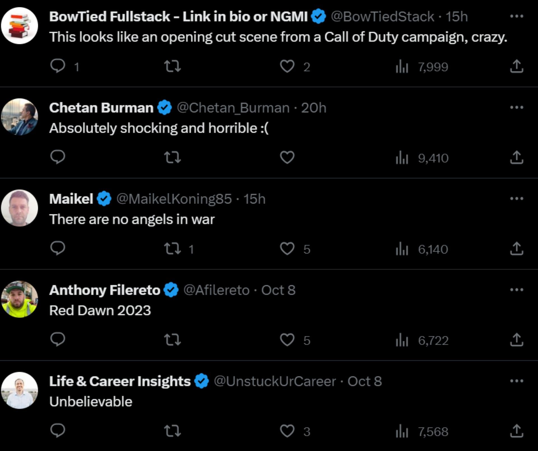
Task: Open more options on Life & Career Insights tweet
Action: coord(516,381)
